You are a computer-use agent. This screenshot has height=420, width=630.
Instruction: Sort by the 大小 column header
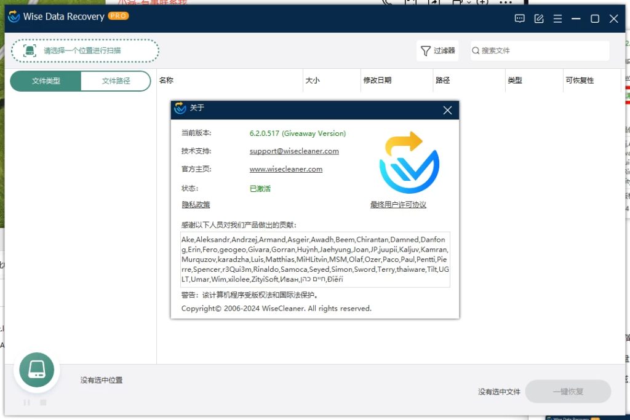(x=313, y=81)
